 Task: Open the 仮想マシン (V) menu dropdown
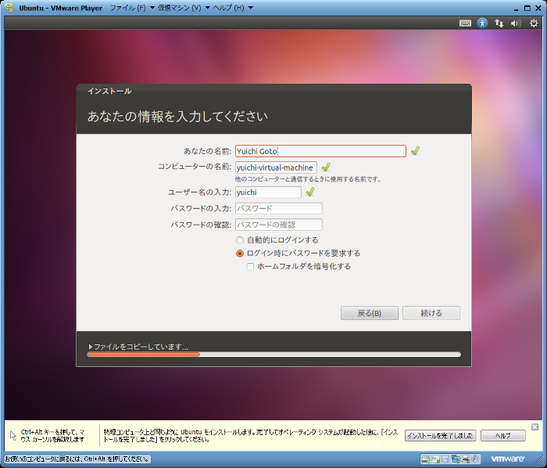tap(184, 8)
